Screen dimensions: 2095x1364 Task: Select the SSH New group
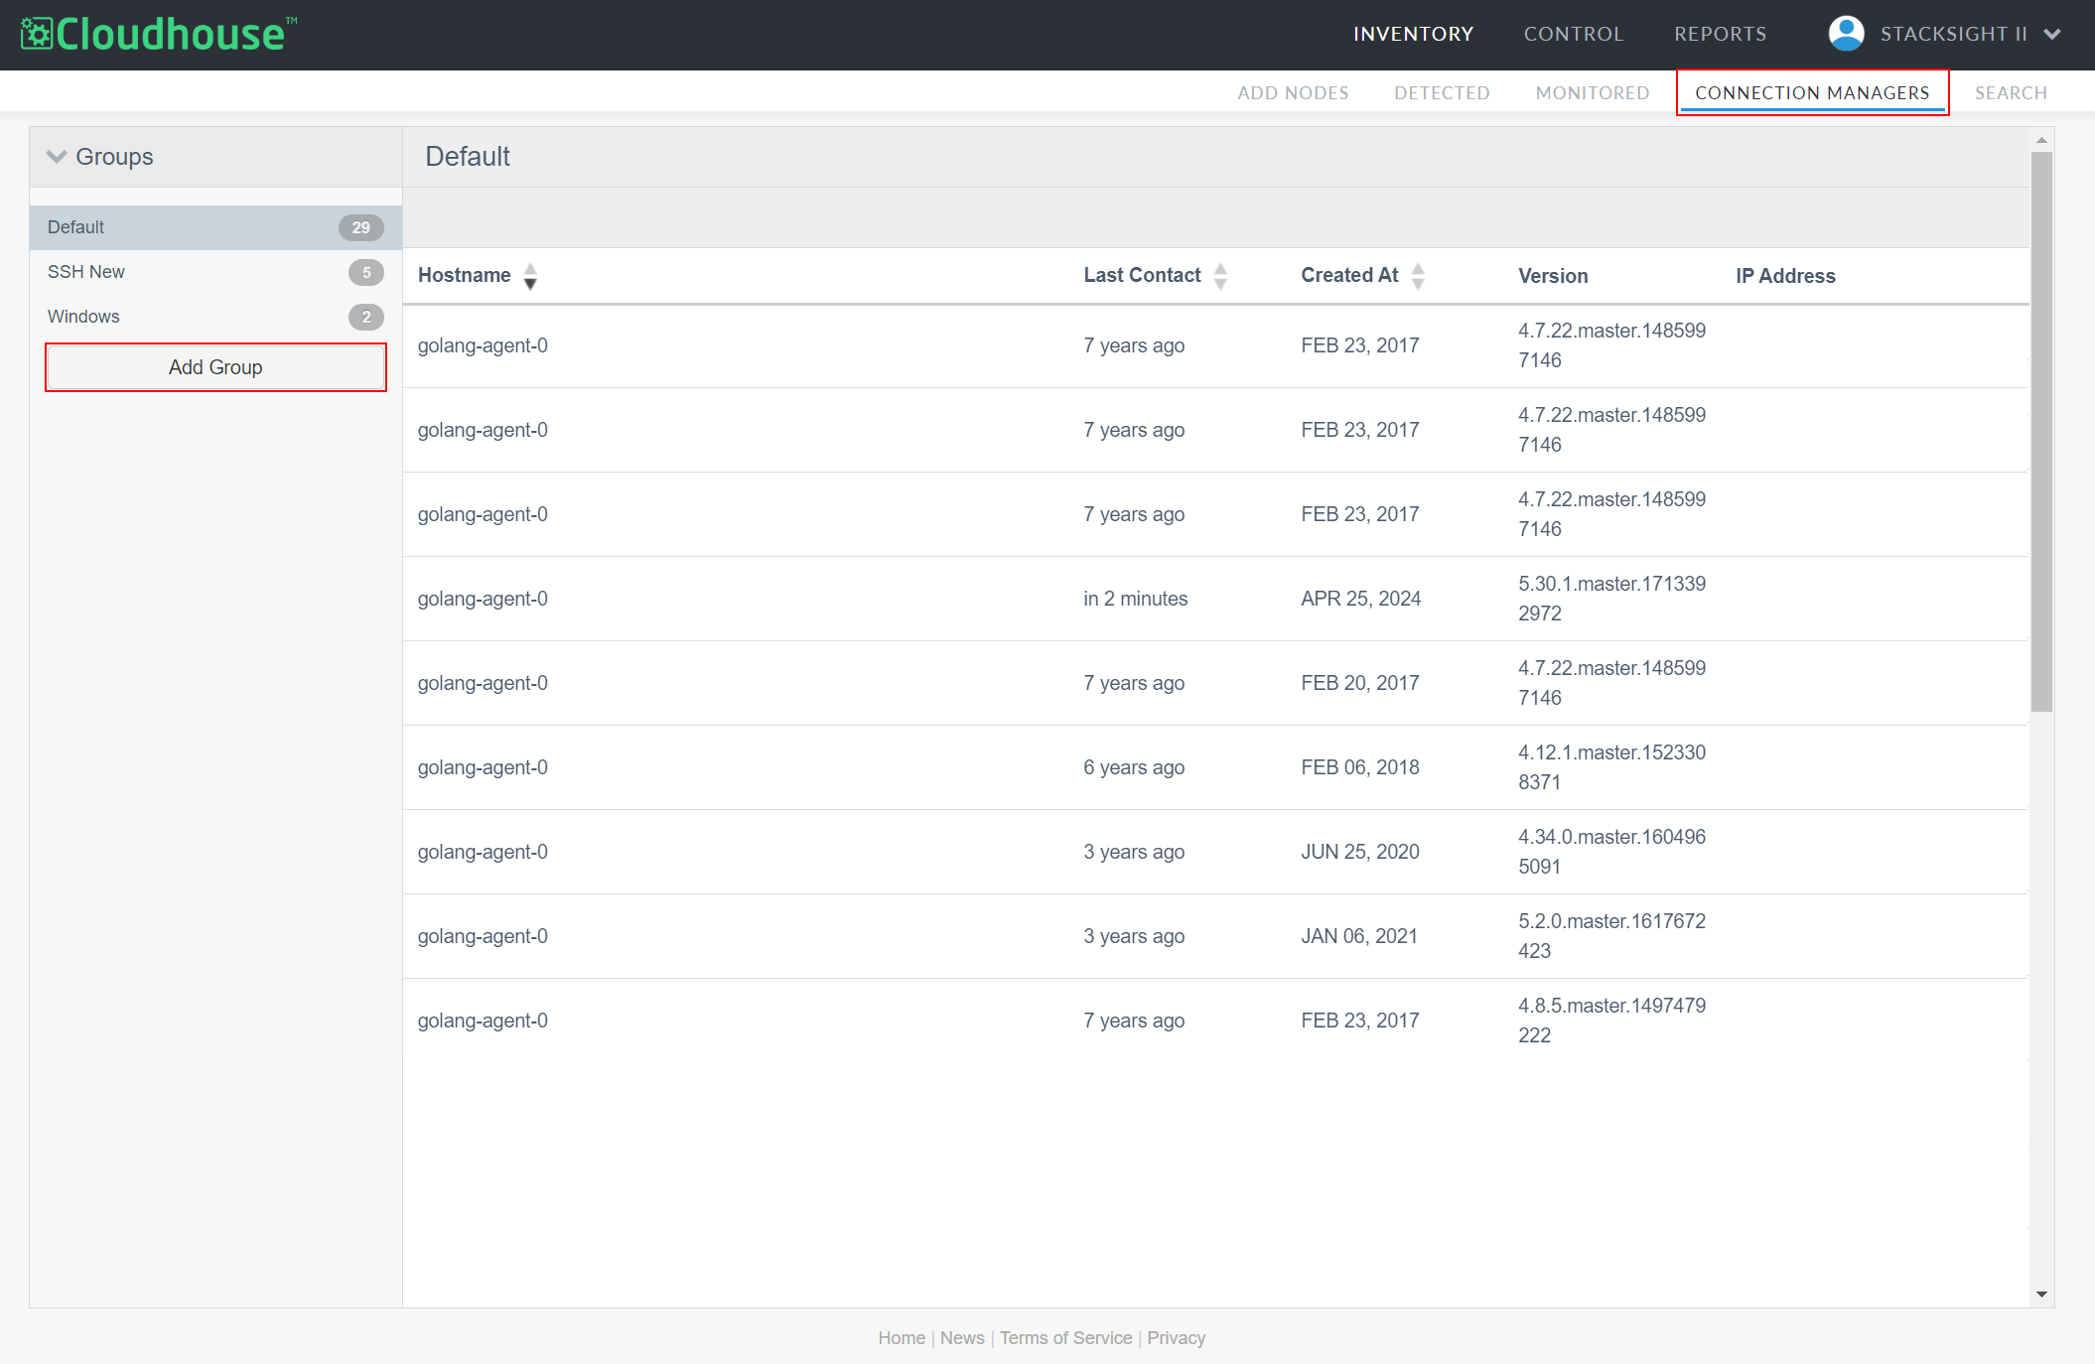(x=215, y=272)
